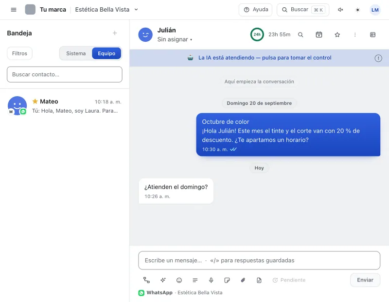Click Julián's smiley avatar in header
Screen dimensions: 389x302
click(145, 34)
